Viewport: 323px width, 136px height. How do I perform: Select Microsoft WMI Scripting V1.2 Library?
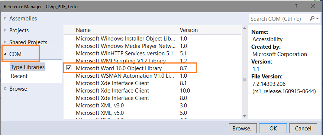[152, 61]
